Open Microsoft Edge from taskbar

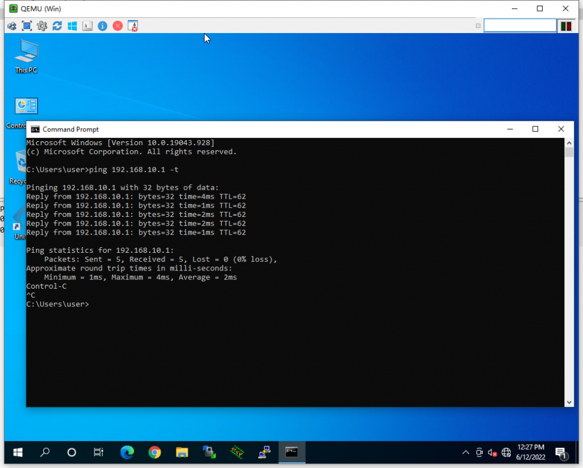(127, 453)
